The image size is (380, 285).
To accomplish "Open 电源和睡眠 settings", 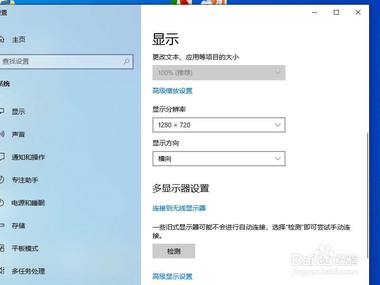I will click(28, 203).
